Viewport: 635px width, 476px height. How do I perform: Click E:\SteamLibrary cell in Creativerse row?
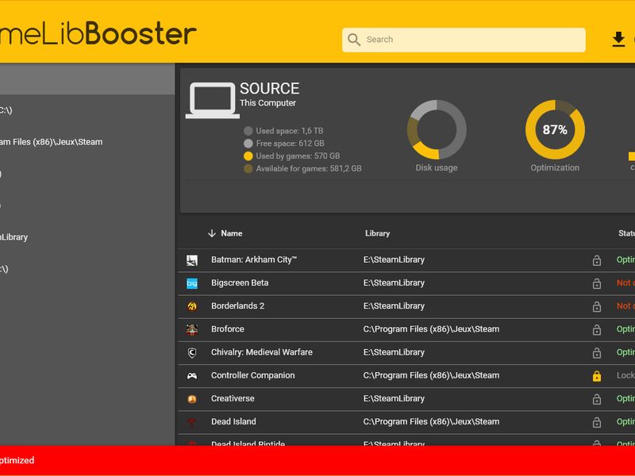pyautogui.click(x=394, y=398)
